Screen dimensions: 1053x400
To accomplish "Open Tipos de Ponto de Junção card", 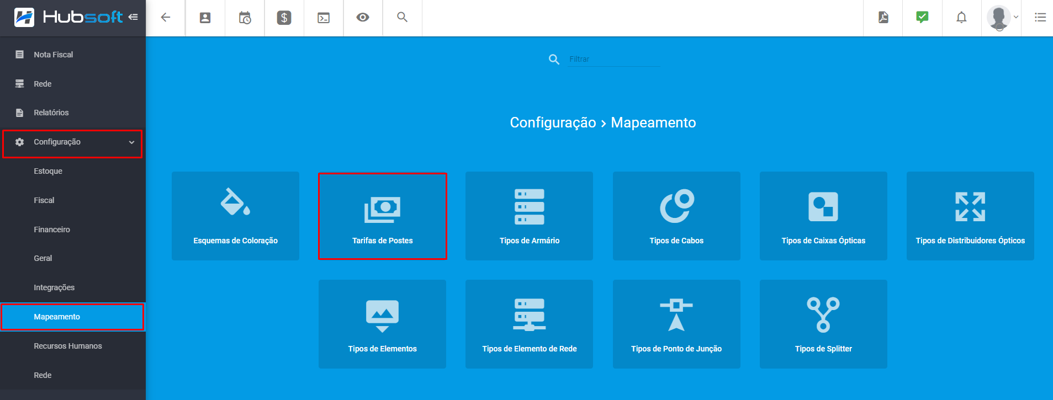I will coord(676,324).
